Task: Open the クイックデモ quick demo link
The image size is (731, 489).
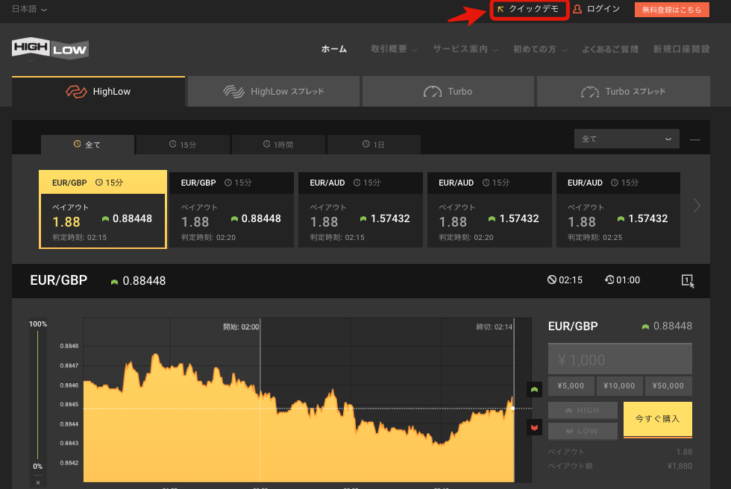Action: (x=529, y=9)
